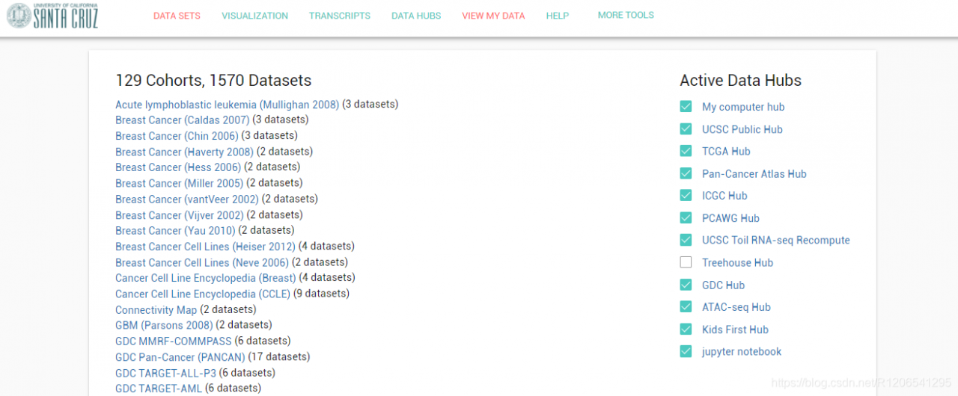Uncheck the ATAC-seq Hub checkbox
Viewport: 958px width, 396px height.
686,306
